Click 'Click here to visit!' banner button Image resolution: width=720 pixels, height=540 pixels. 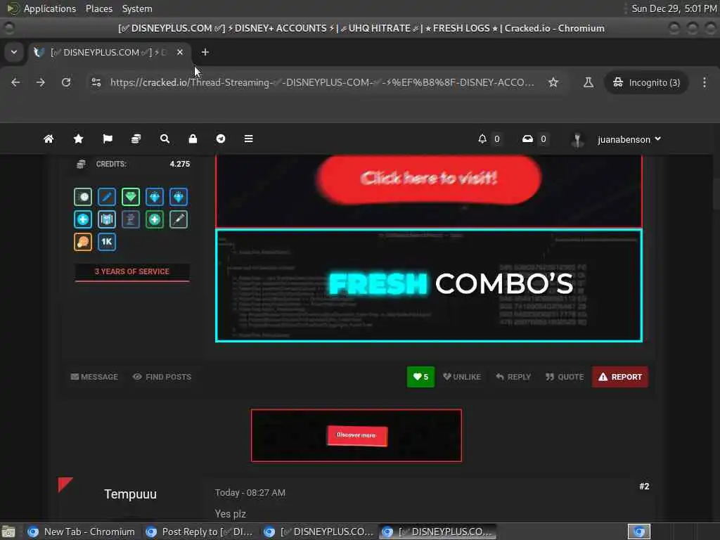pos(429,179)
